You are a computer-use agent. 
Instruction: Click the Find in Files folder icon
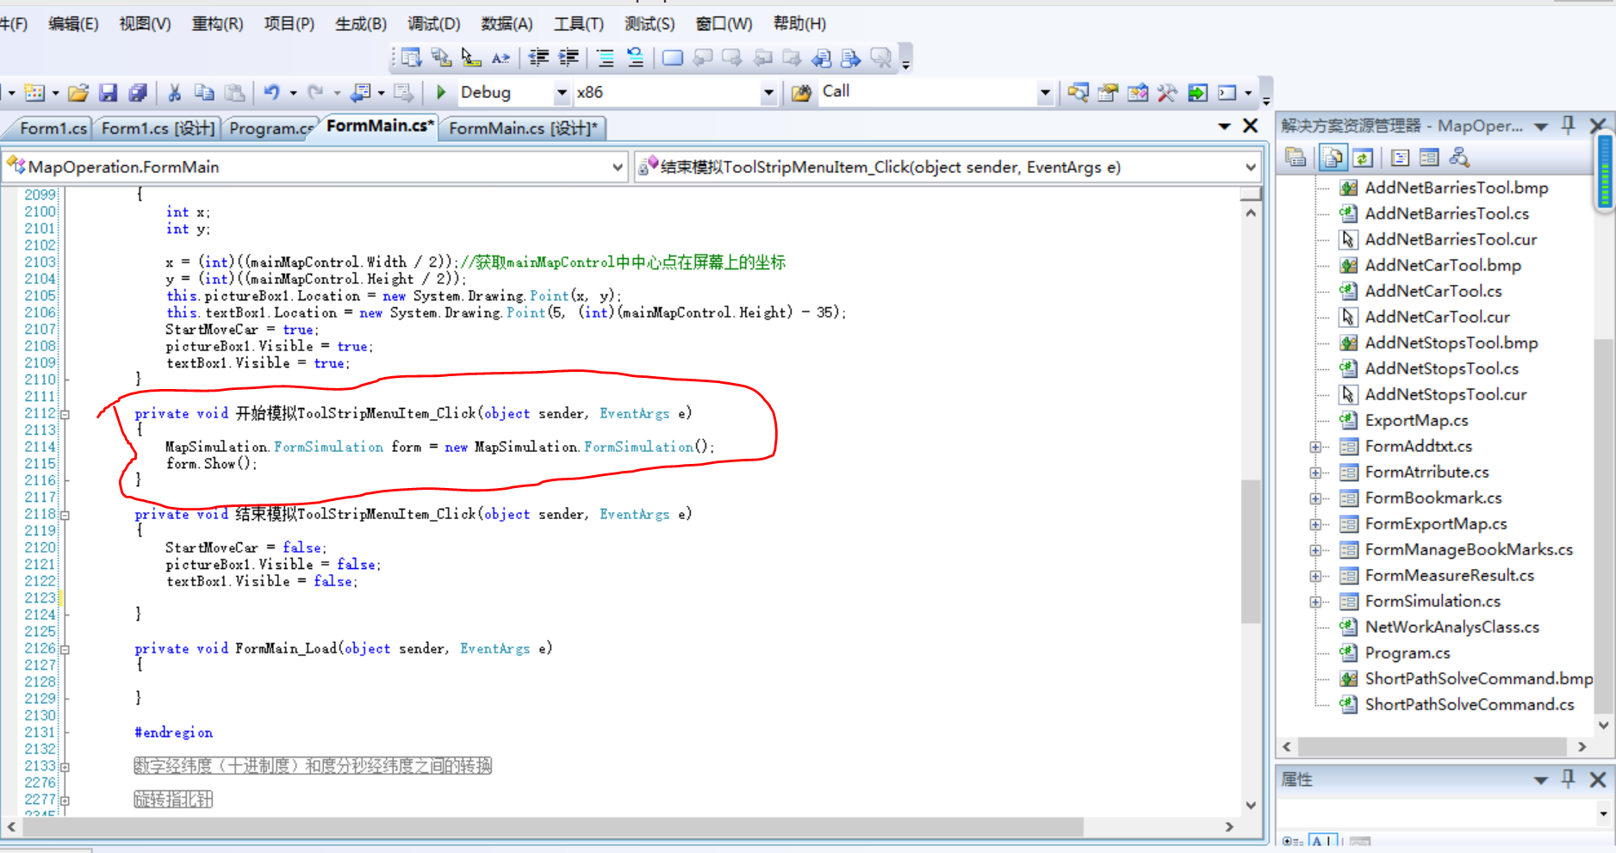pos(801,92)
